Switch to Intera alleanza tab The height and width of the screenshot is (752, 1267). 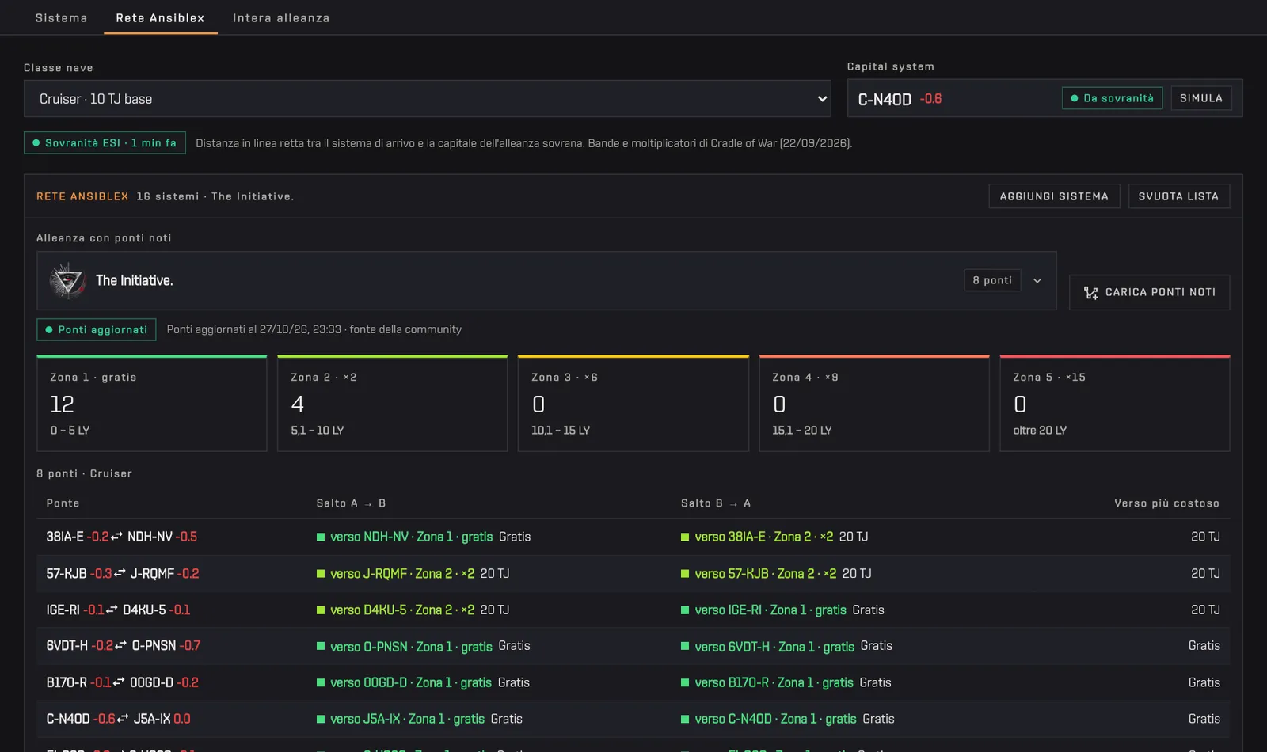pos(281,17)
